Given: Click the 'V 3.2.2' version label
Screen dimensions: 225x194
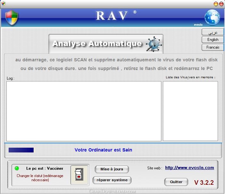Looking at the screenshot, I should 204,182.
